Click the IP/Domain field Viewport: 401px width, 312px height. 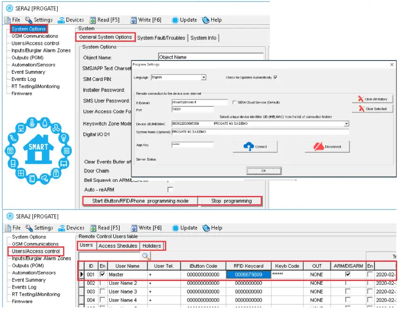pos(199,102)
